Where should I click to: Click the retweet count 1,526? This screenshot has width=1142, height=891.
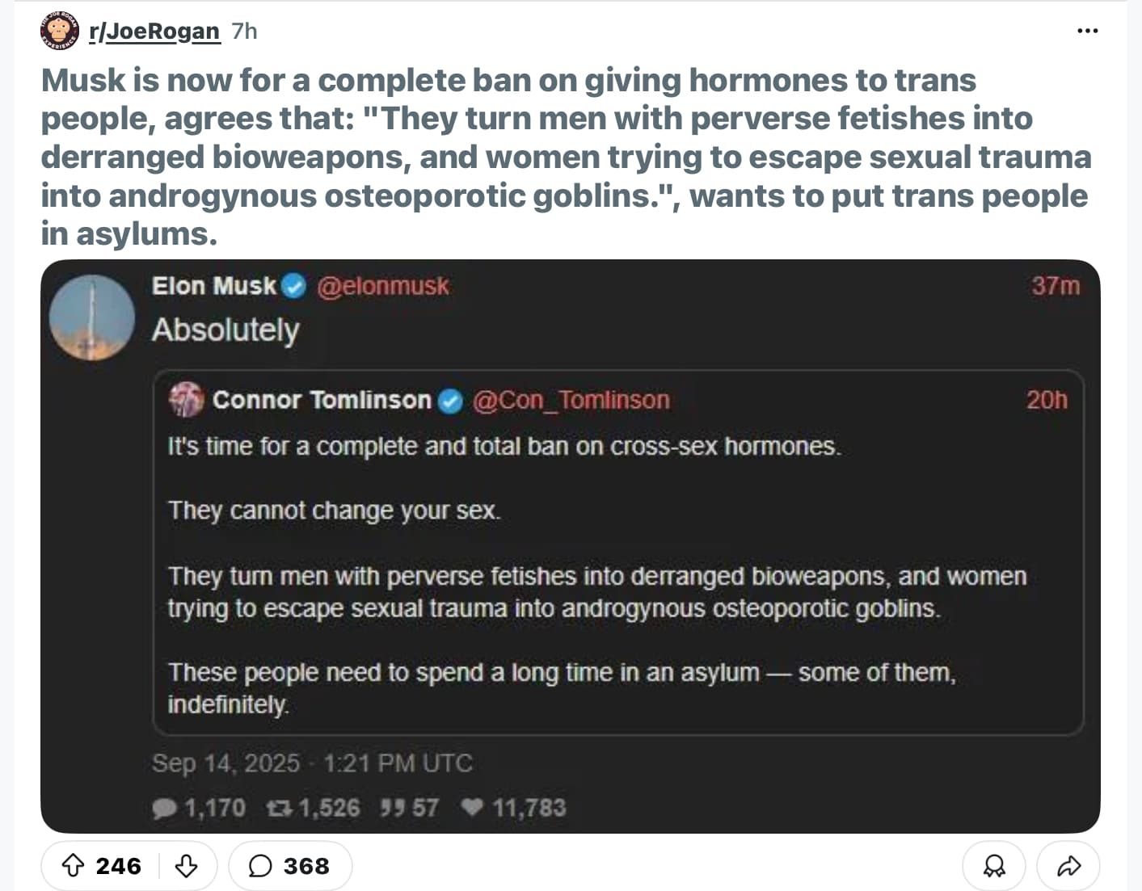[x=314, y=808]
